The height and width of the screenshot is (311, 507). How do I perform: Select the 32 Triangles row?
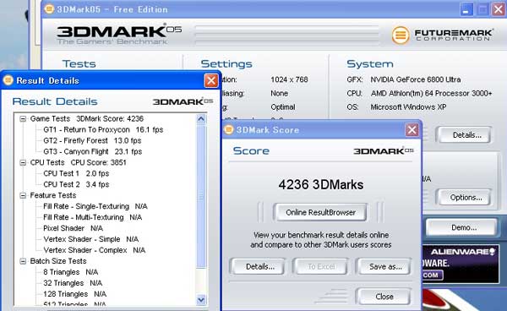[73, 283]
